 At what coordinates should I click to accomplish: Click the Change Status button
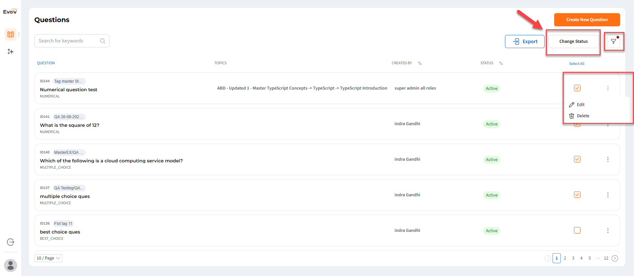coord(574,41)
